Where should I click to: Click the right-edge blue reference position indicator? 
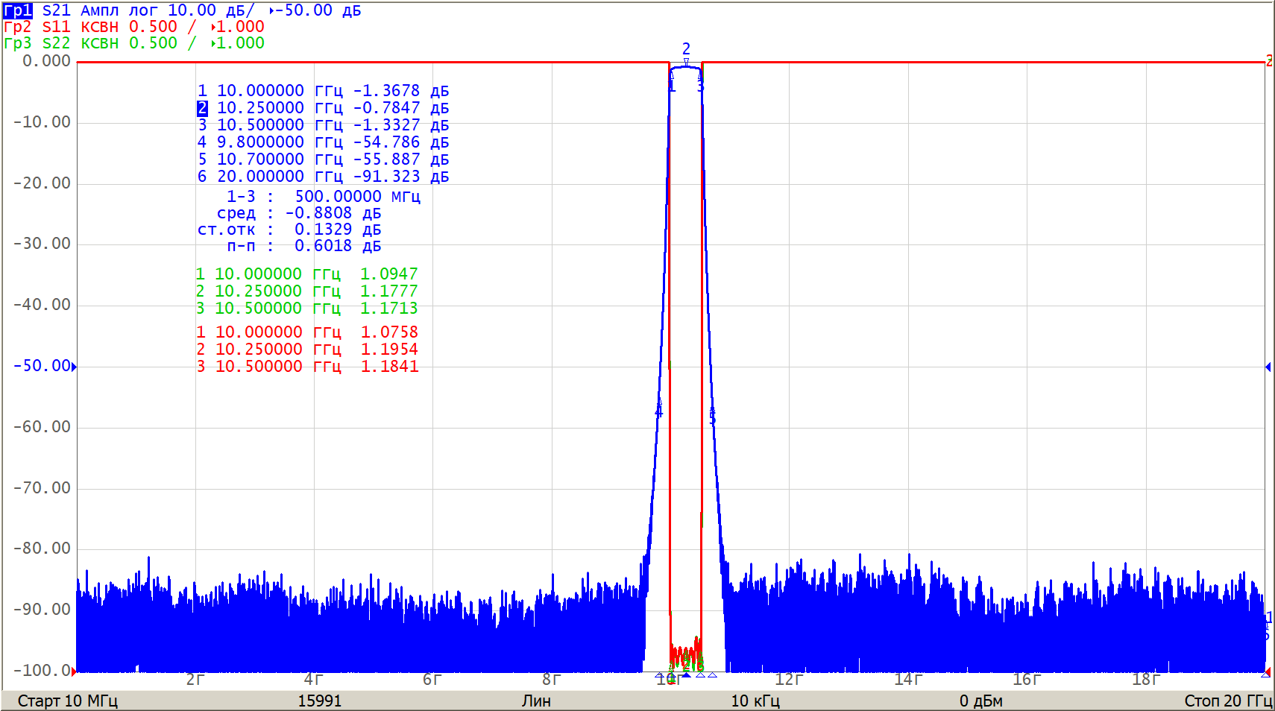[1268, 367]
